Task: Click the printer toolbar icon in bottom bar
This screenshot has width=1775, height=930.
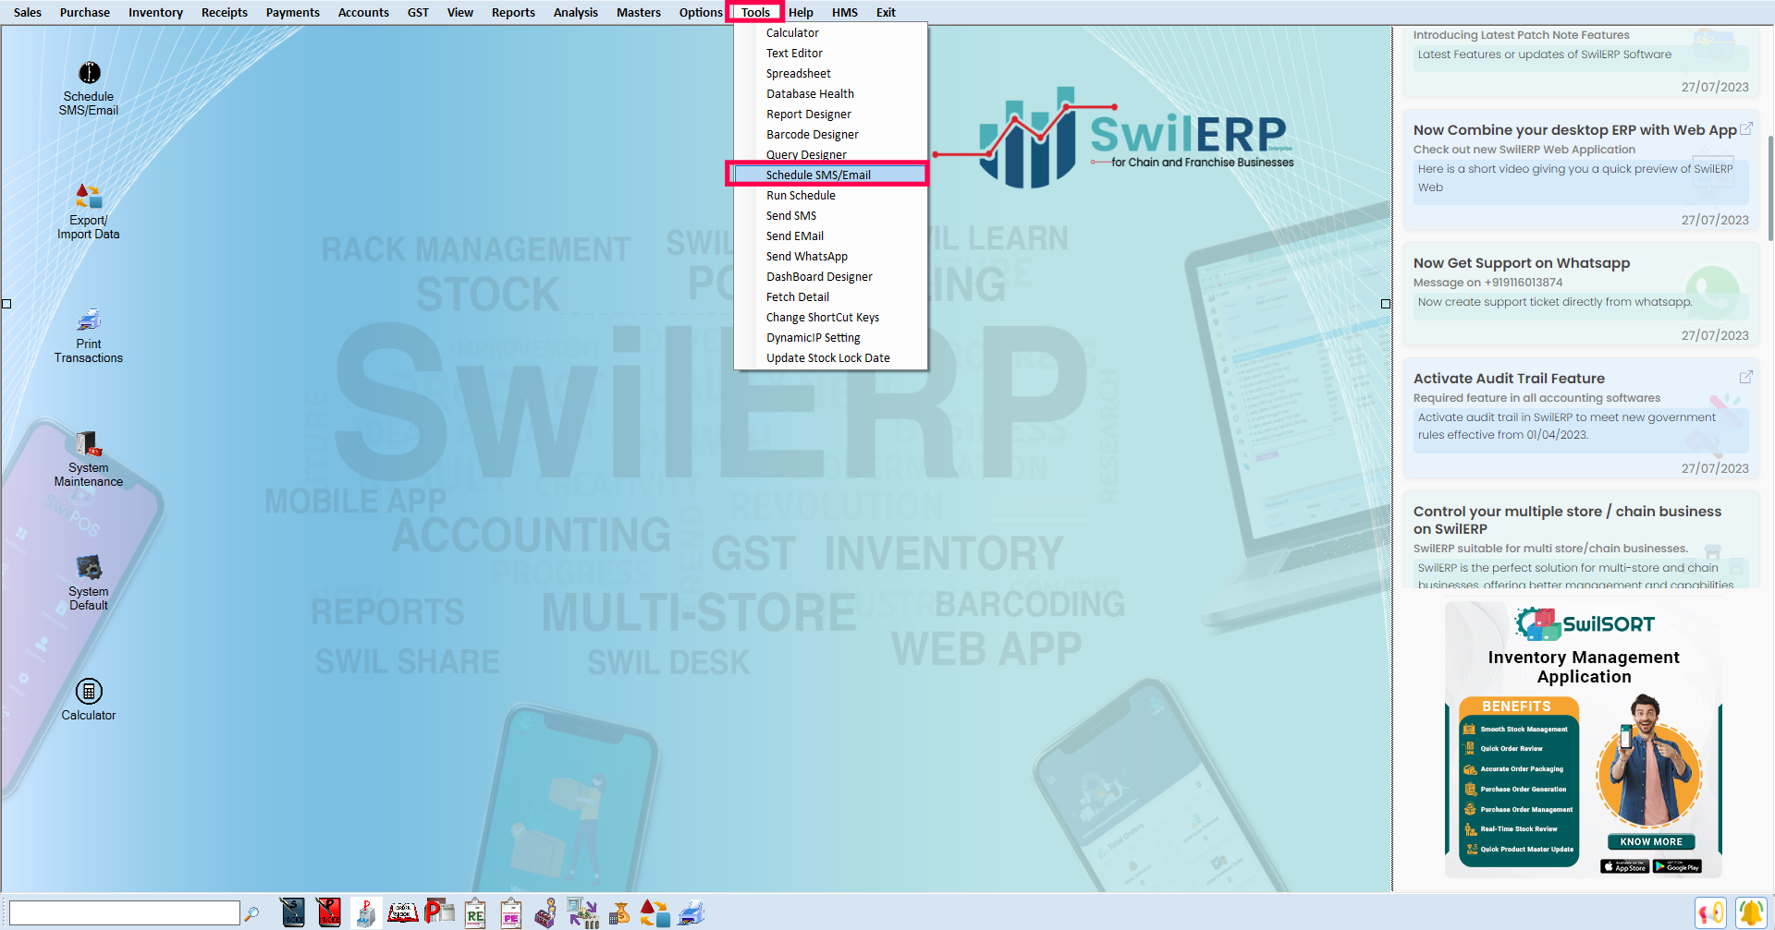Action: click(x=692, y=912)
